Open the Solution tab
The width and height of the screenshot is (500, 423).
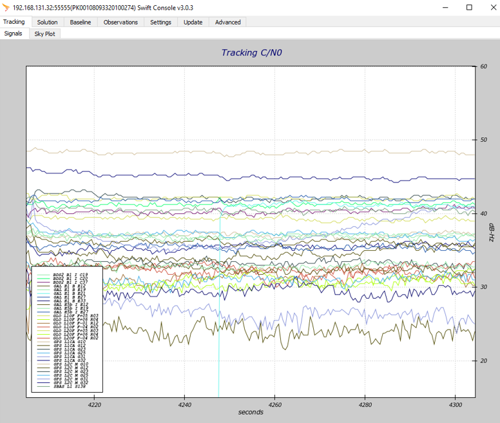point(47,22)
